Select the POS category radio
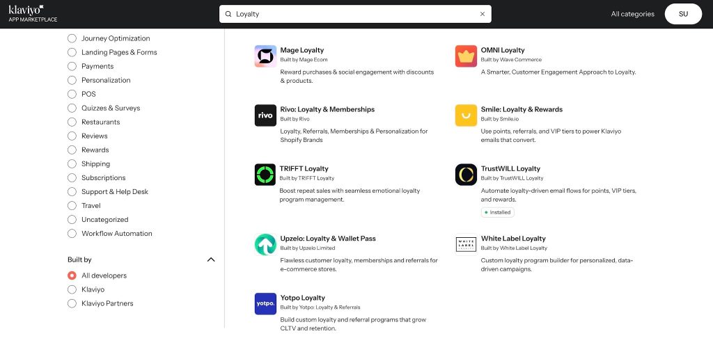 tap(72, 94)
